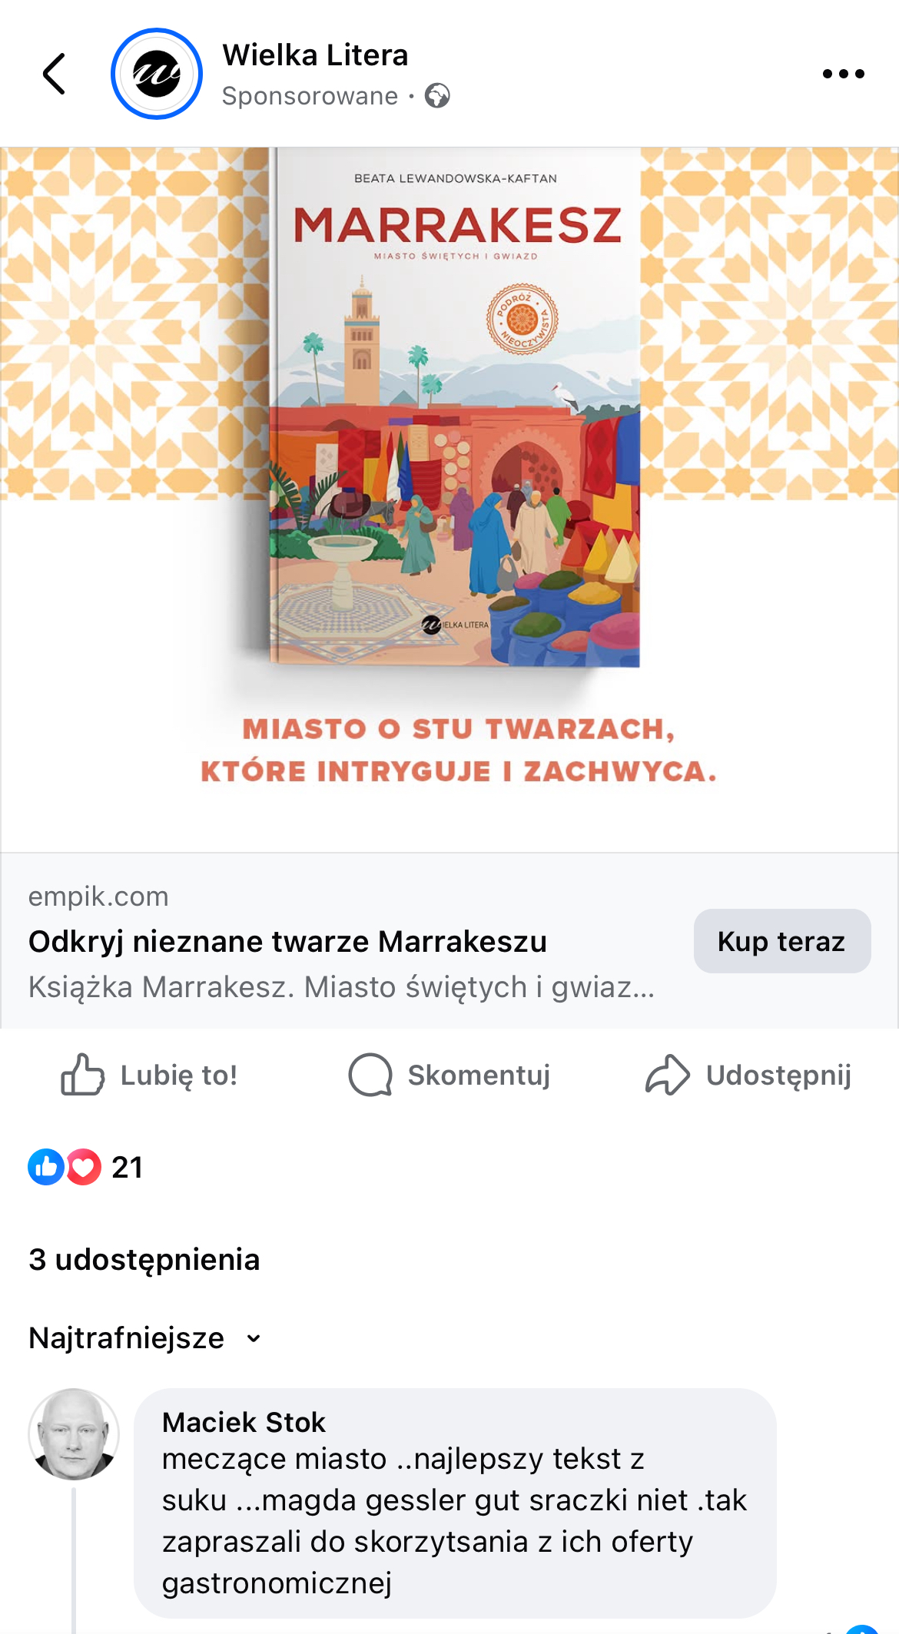Tap the Sponsorowane label

[x=310, y=96]
